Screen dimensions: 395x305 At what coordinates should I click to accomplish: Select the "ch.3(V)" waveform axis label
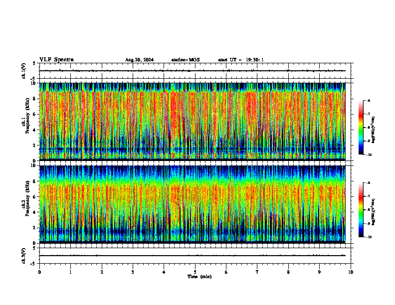(24, 256)
